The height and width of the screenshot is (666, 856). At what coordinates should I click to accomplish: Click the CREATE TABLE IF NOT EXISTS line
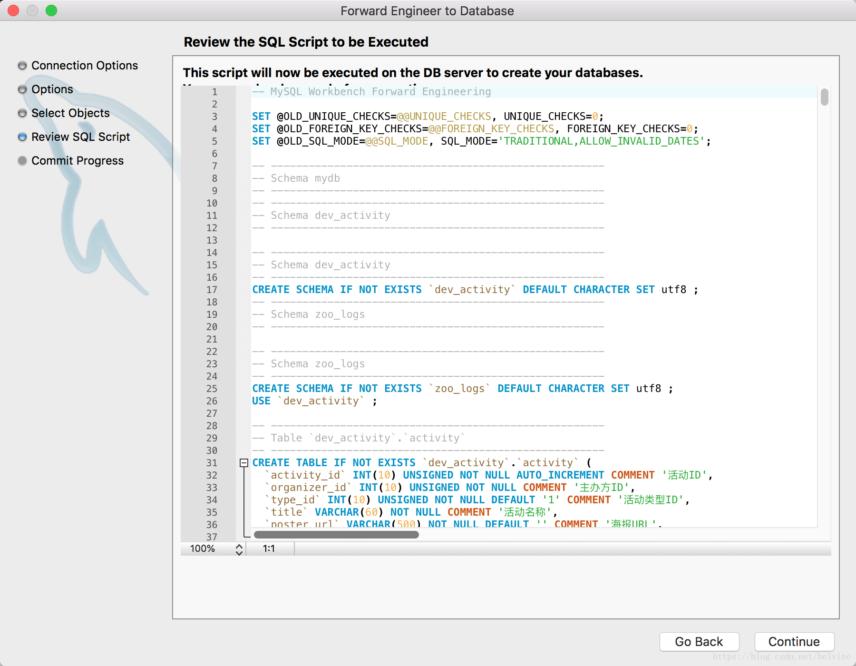point(422,462)
